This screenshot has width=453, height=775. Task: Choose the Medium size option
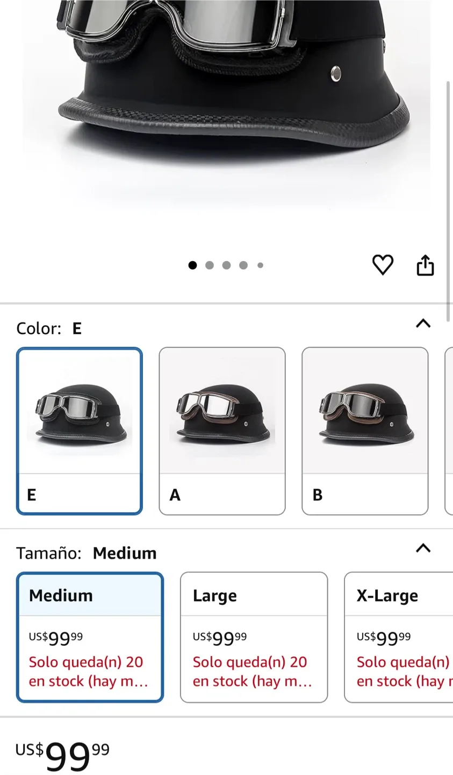(90, 637)
